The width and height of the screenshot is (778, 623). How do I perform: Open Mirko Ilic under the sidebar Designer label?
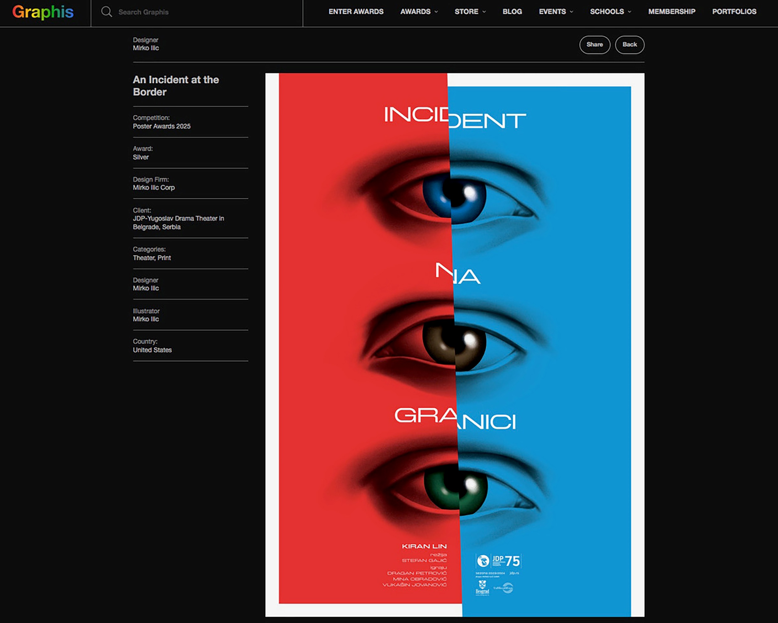(146, 288)
